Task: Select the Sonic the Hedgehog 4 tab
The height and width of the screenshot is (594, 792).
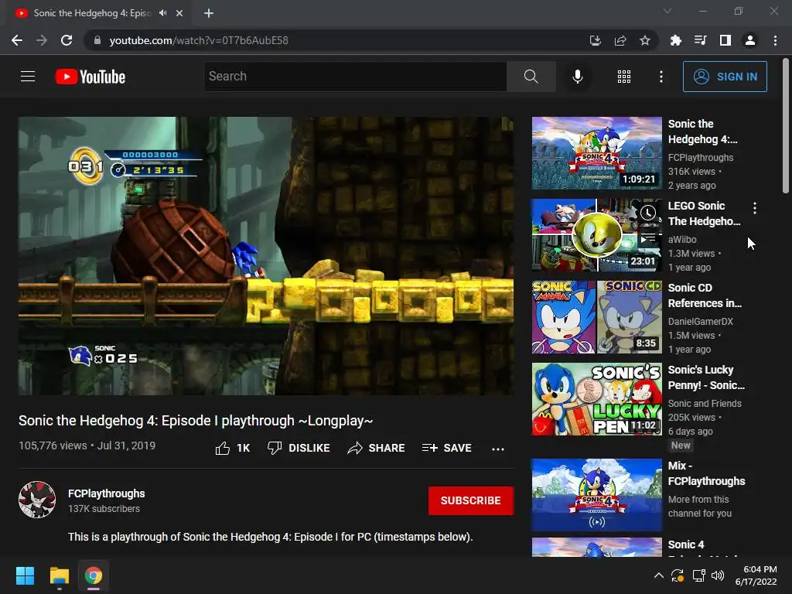Action: pos(92,13)
